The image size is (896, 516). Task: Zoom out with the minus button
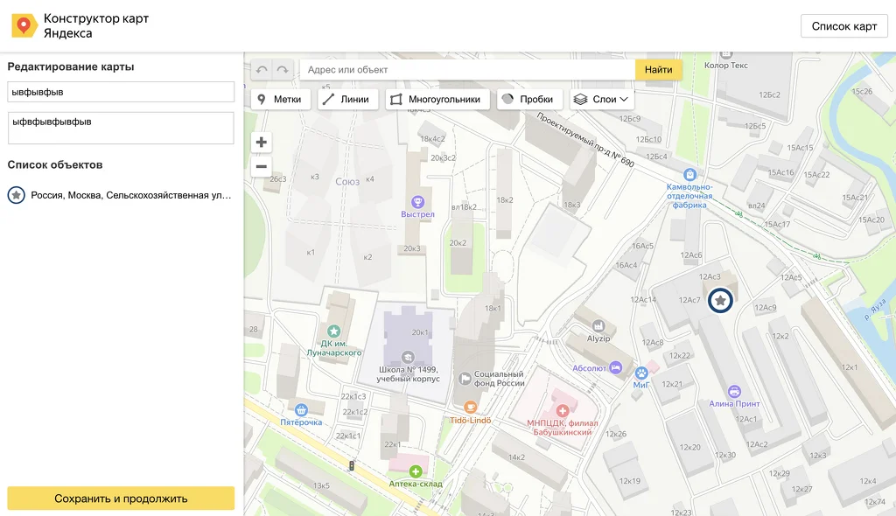(261, 167)
